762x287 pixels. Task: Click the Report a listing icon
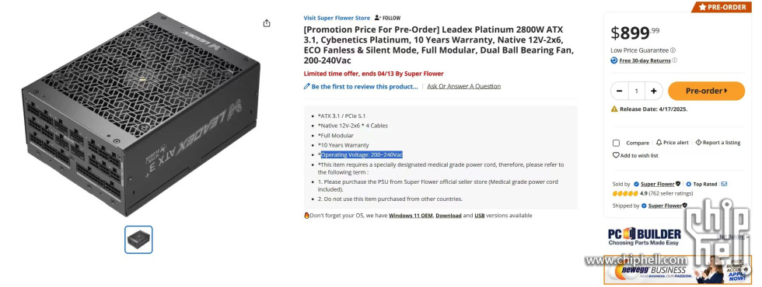click(698, 143)
